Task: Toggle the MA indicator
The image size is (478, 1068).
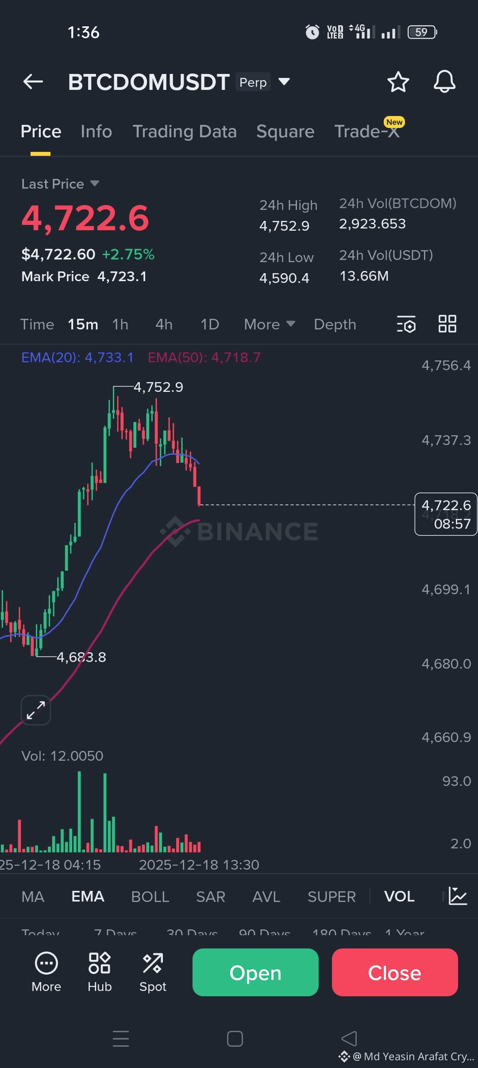Action: pyautogui.click(x=33, y=897)
